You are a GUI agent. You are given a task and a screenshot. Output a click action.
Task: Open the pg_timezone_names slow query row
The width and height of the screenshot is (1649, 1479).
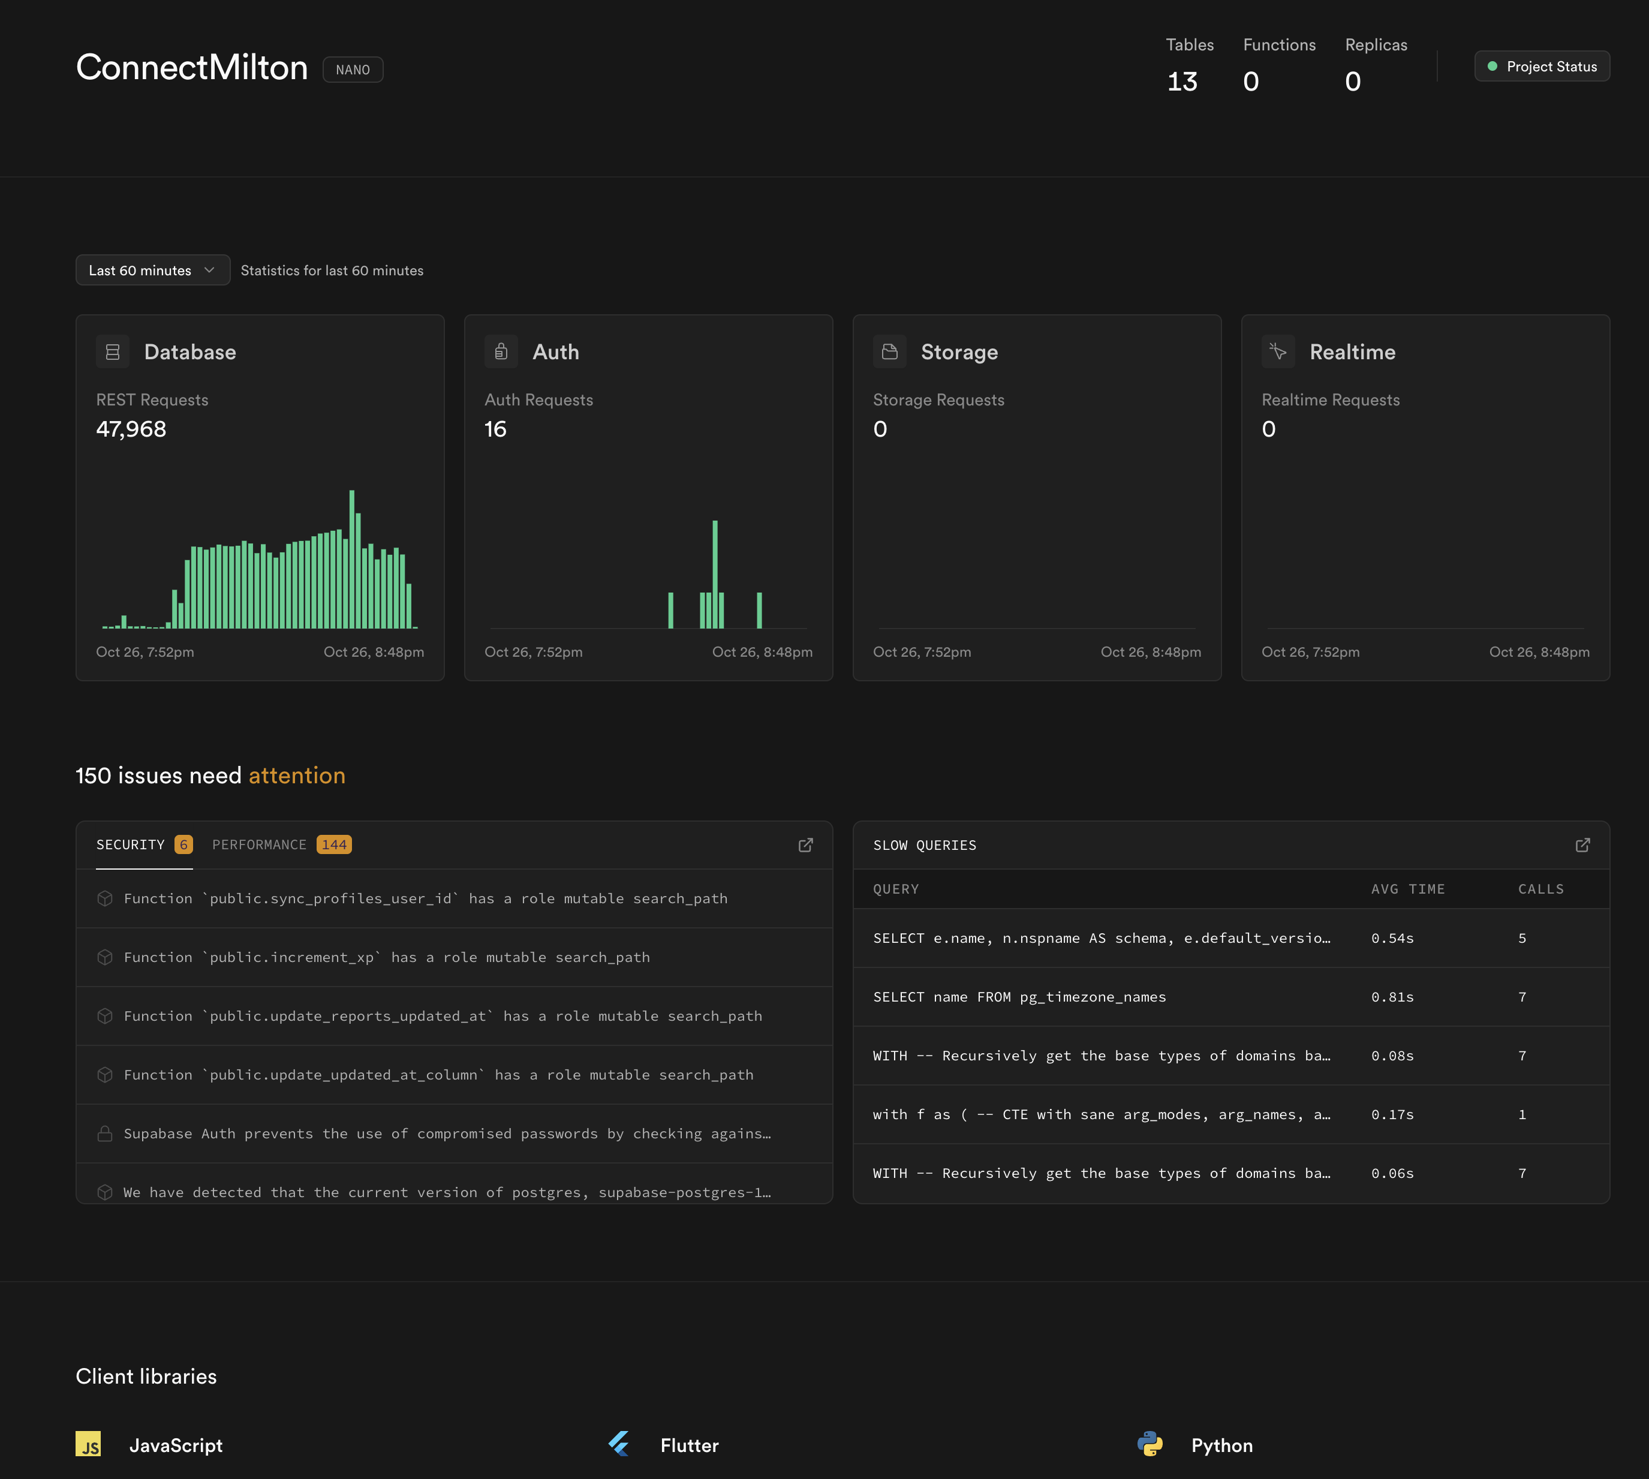coord(1019,997)
